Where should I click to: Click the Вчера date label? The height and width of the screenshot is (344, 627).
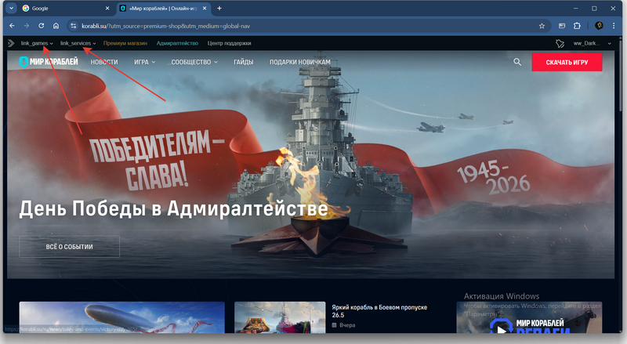point(347,325)
